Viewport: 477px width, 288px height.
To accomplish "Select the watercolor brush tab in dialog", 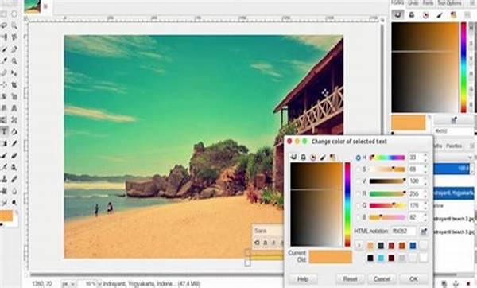I will coord(323,157).
